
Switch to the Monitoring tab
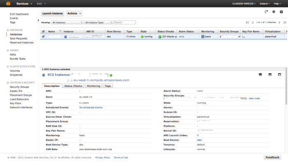click(x=93, y=86)
